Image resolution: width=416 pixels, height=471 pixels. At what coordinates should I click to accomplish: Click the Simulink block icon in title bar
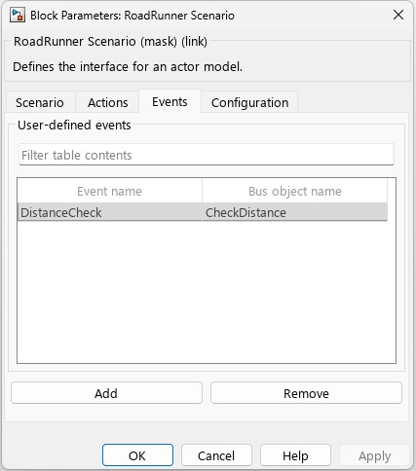(x=18, y=16)
